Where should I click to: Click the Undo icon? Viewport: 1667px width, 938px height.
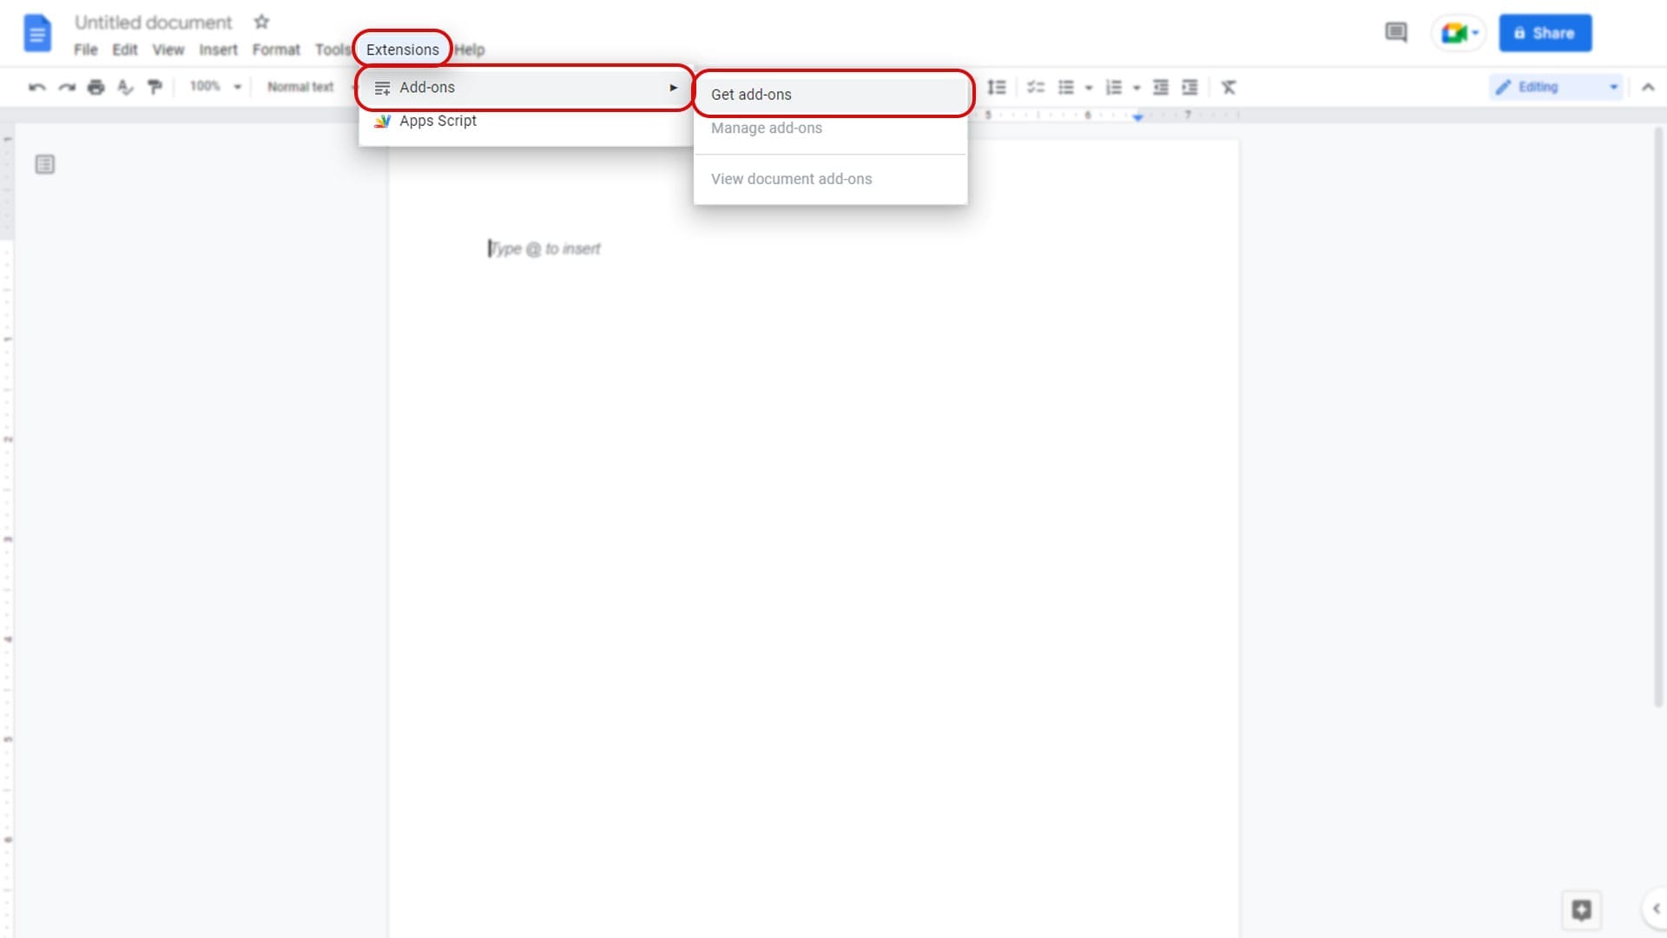[36, 87]
